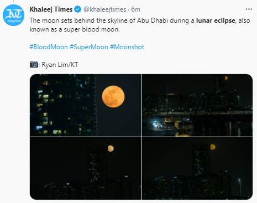Open the bottom-right photo with street lamp
This screenshot has width=257, height=203.
click(197, 168)
